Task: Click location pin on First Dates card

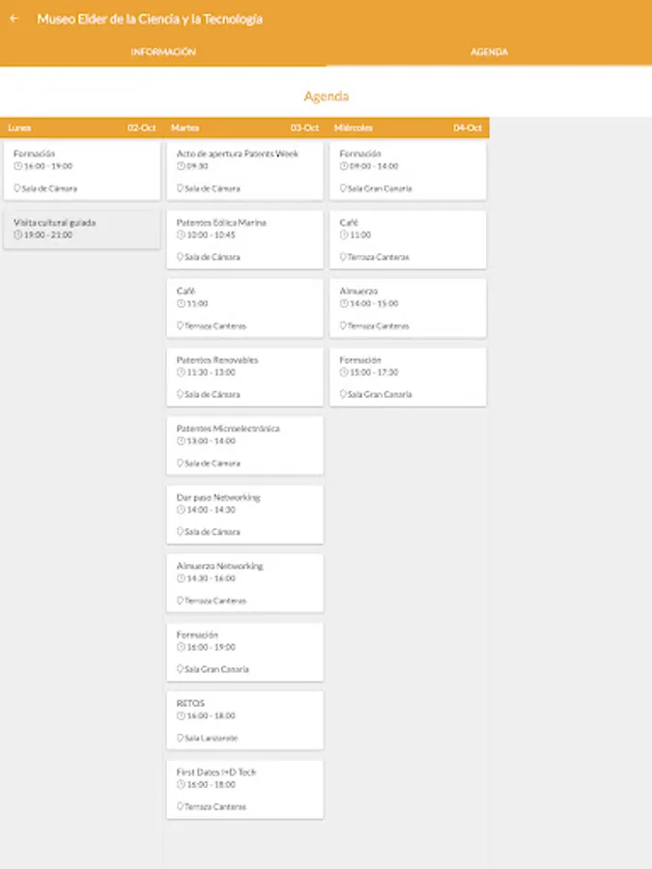Action: pyautogui.click(x=181, y=807)
